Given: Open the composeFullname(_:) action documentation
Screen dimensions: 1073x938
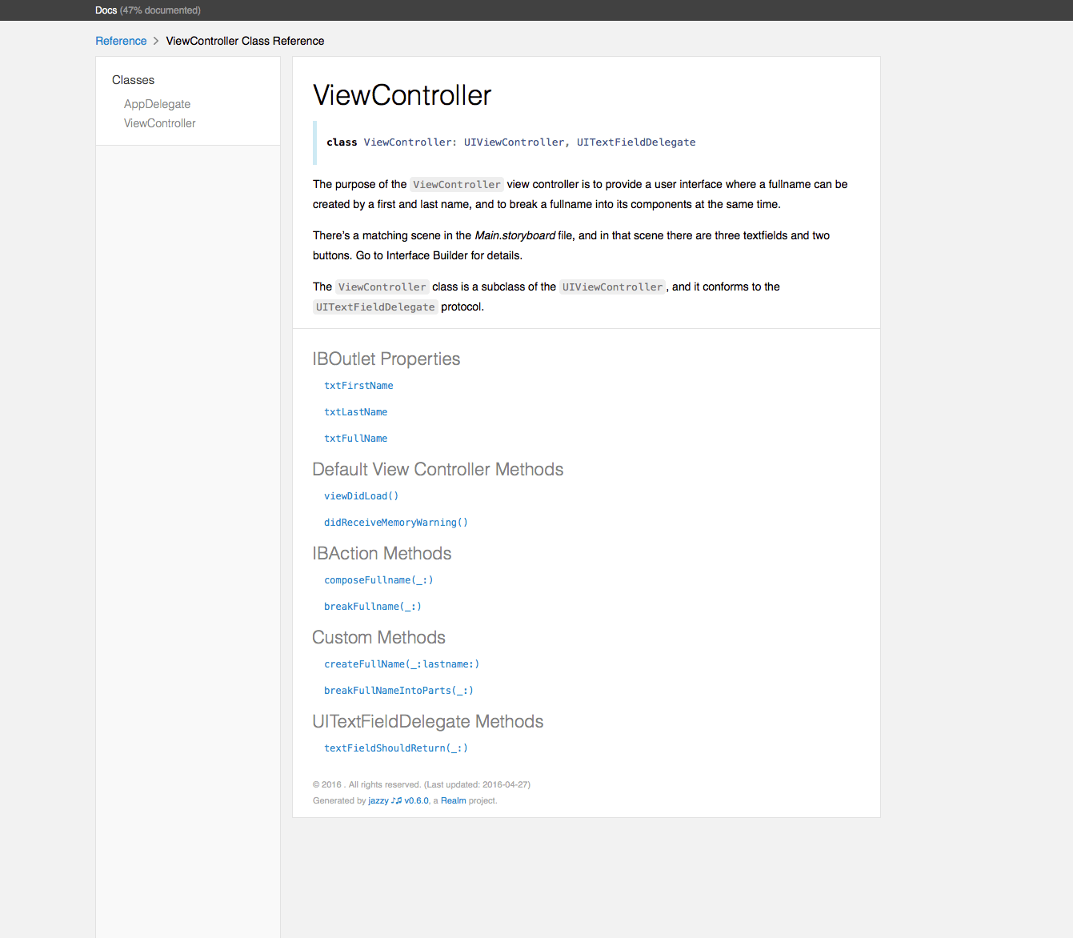Looking at the screenshot, I should [x=378, y=579].
